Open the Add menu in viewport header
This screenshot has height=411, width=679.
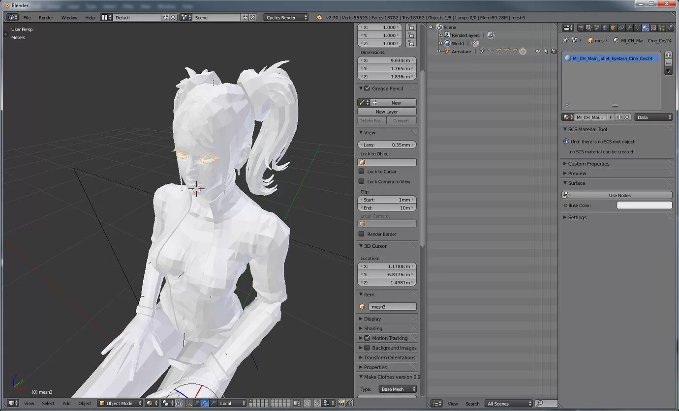[x=66, y=403]
